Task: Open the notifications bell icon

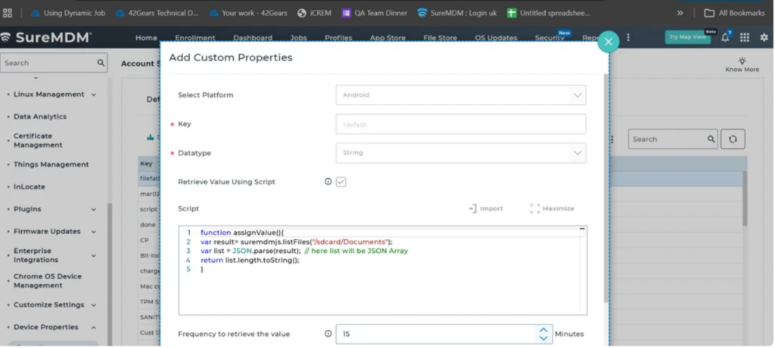Action: point(724,38)
